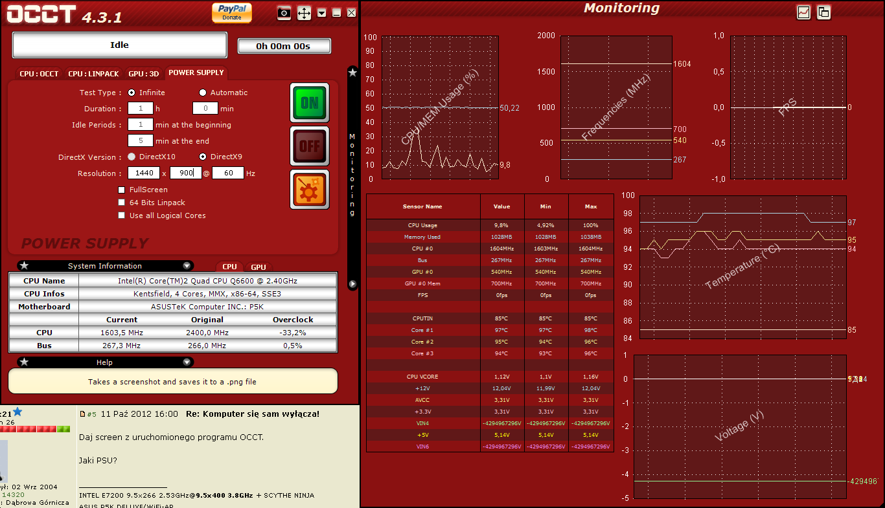Click the PayPal Donate button
885x508 pixels.
[231, 12]
